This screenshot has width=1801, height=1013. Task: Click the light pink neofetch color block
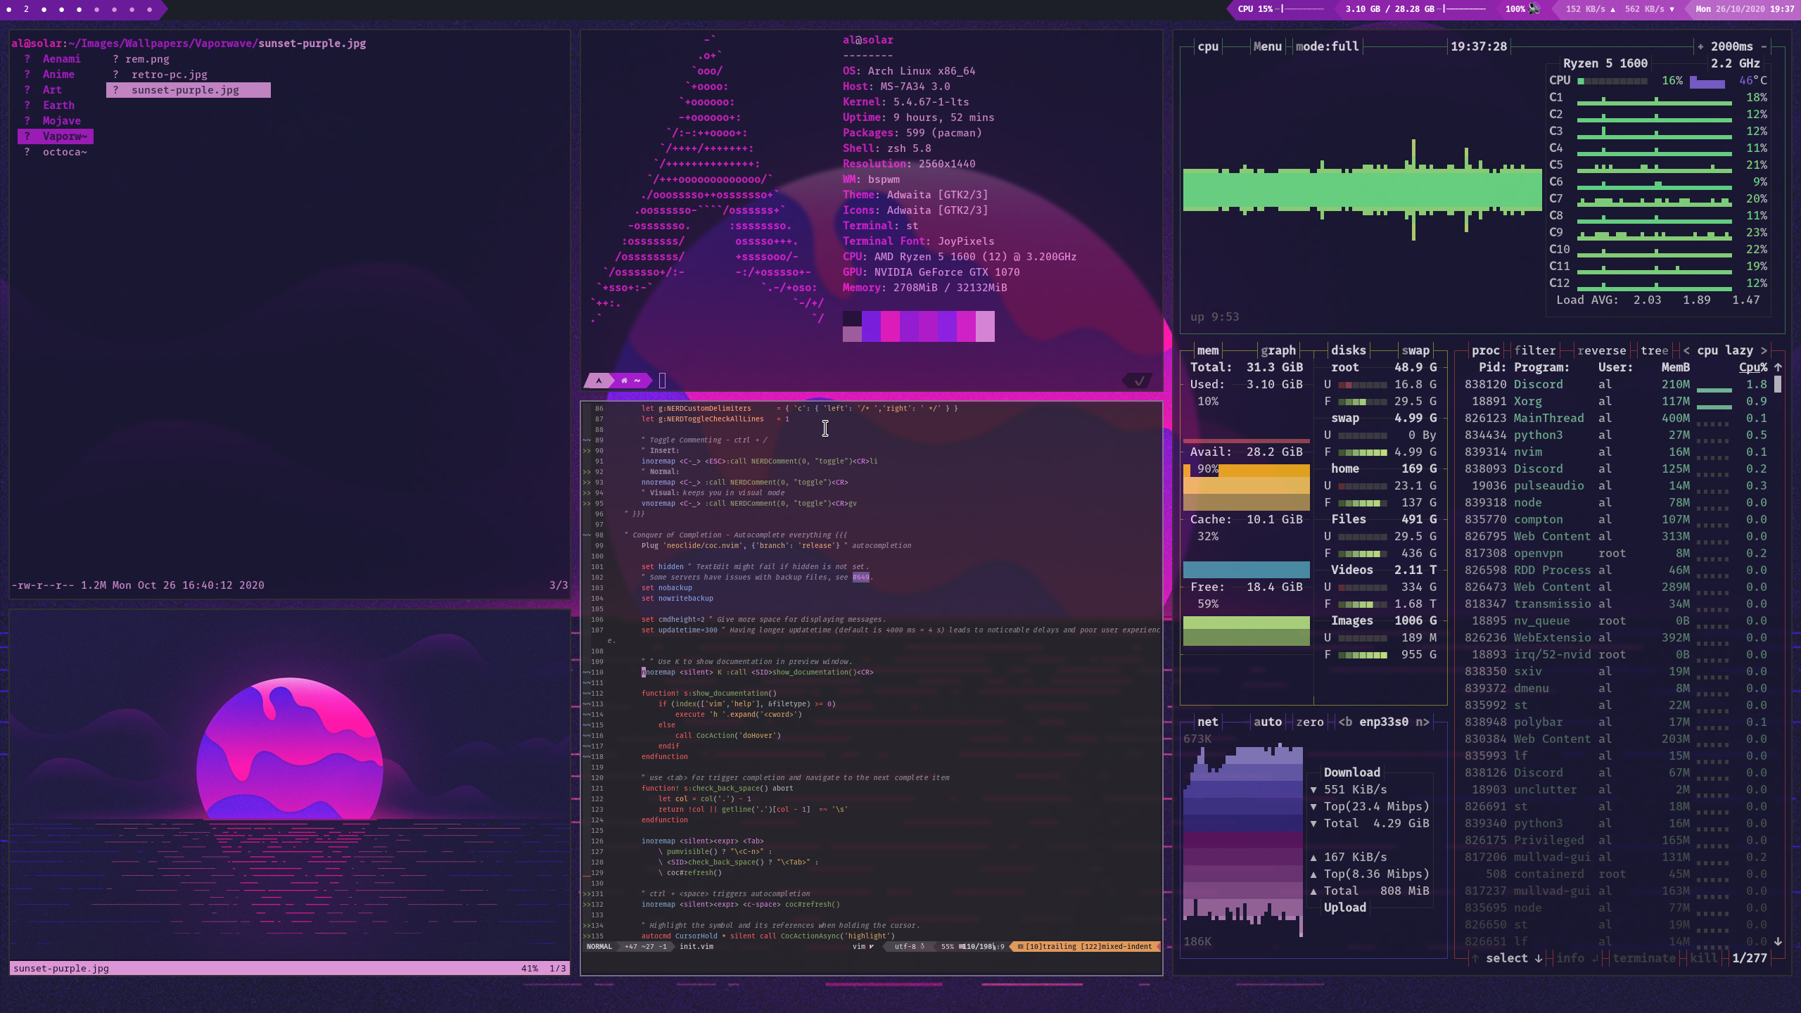(x=985, y=326)
